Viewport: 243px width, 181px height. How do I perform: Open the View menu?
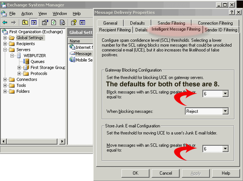point(43,14)
